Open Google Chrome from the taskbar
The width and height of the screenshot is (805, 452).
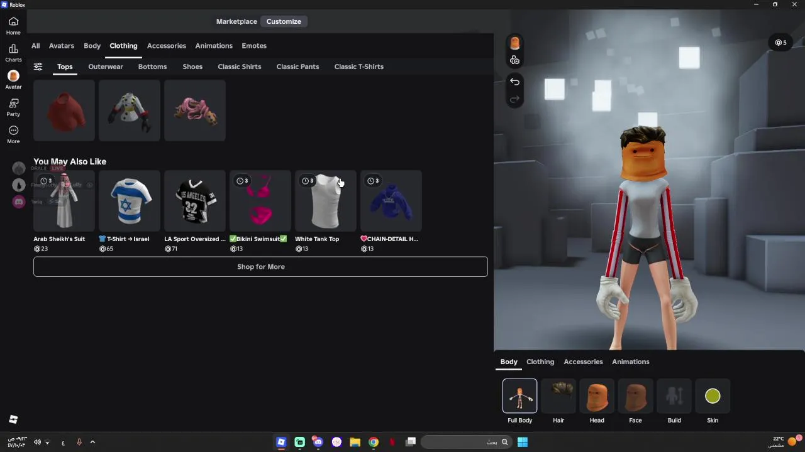click(374, 442)
